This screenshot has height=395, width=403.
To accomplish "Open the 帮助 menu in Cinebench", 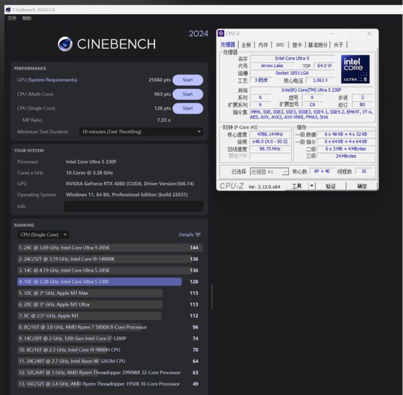I will point(26,19).
